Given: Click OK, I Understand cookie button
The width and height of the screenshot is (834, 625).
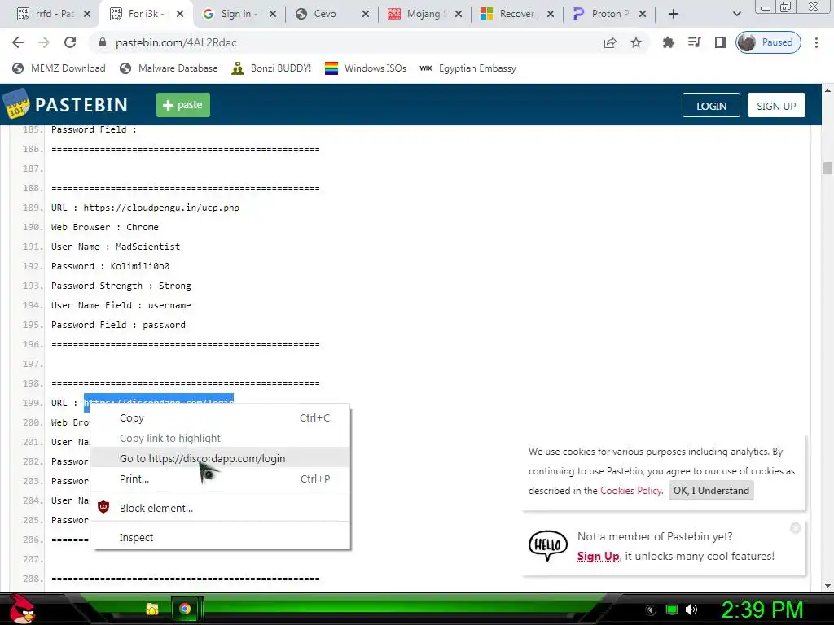Looking at the screenshot, I should tap(710, 491).
